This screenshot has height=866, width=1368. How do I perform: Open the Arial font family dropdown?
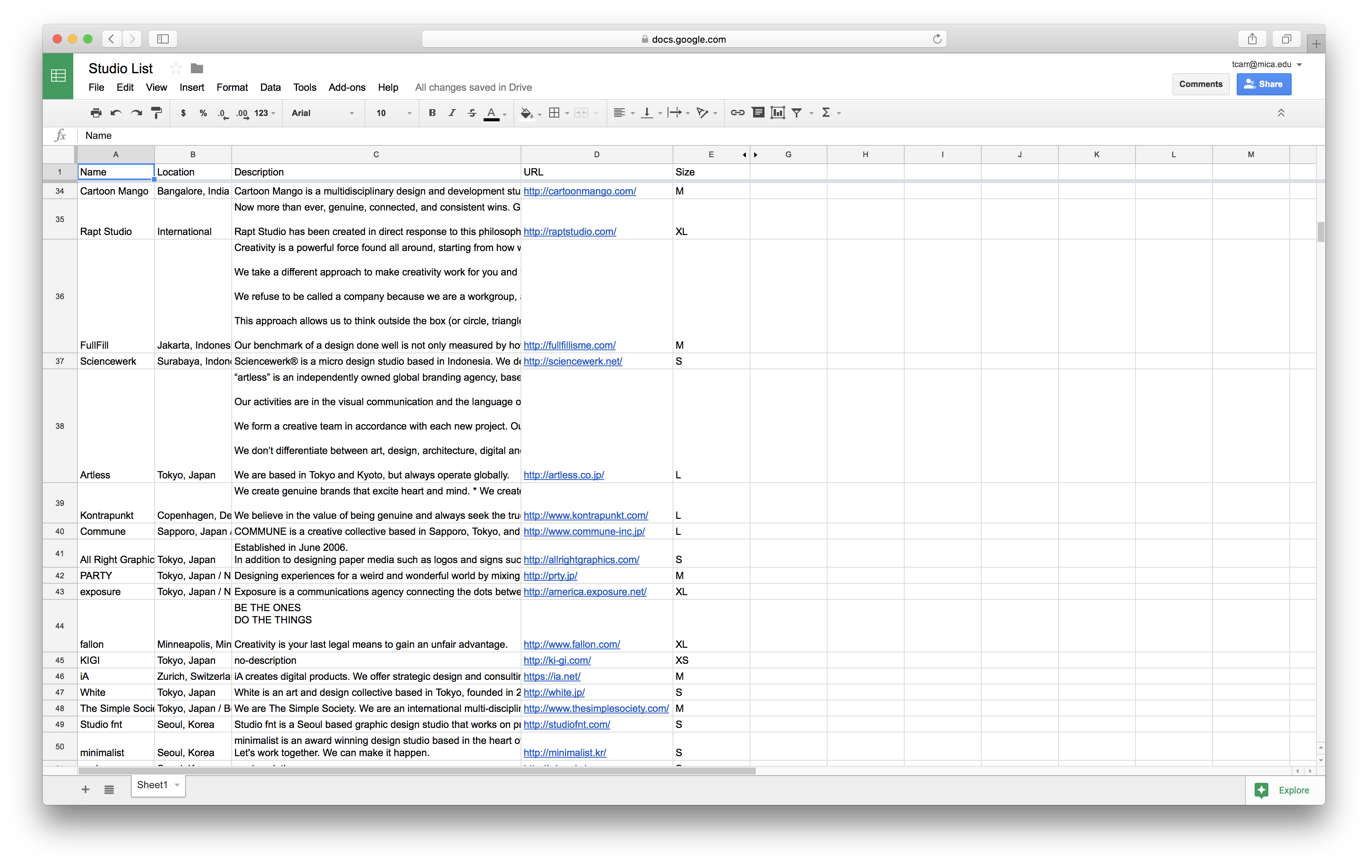322,113
